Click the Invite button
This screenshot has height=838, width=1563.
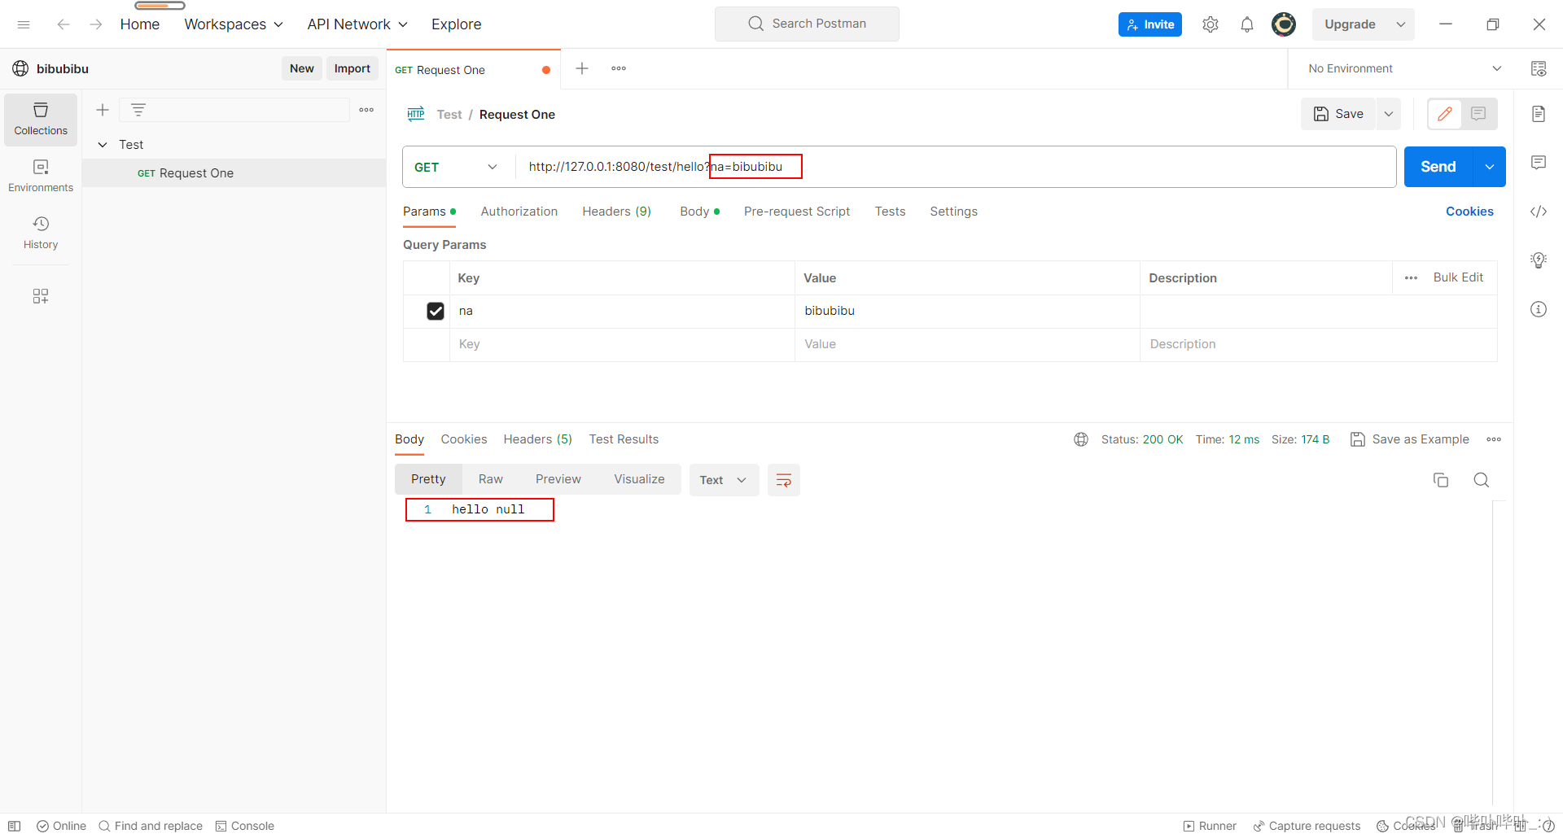click(x=1150, y=24)
